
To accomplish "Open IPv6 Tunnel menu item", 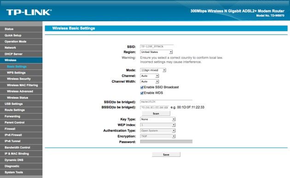I will click(21, 141).
